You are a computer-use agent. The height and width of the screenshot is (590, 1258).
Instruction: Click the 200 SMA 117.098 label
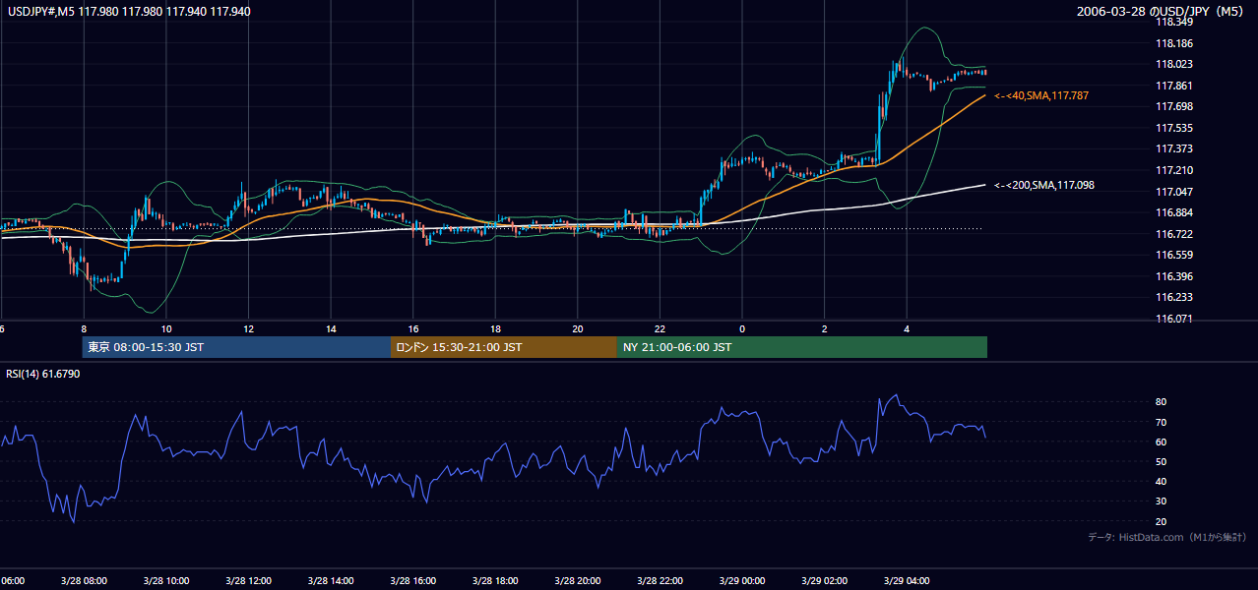[x=1044, y=185]
